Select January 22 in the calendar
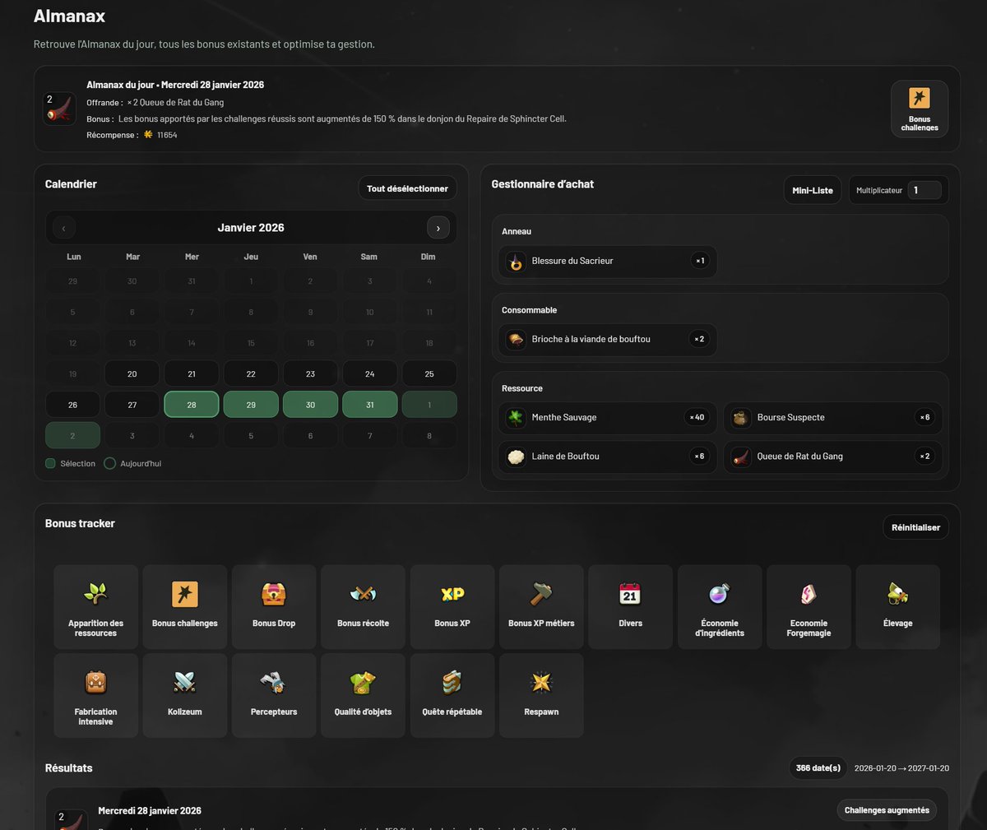This screenshot has width=987, height=830. pyautogui.click(x=251, y=373)
